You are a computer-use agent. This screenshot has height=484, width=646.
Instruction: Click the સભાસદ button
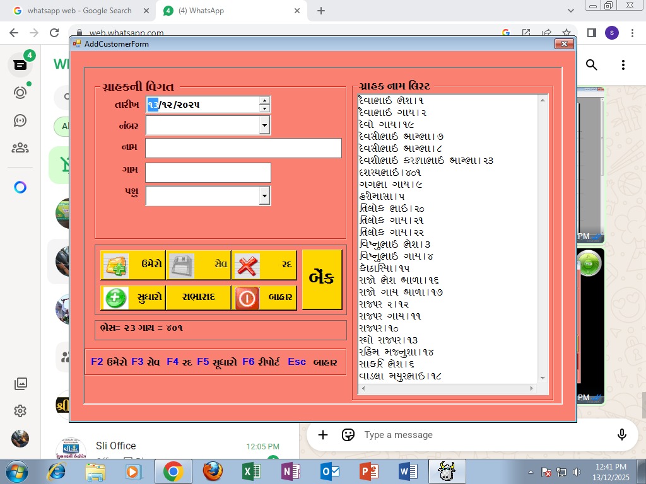coord(198,297)
